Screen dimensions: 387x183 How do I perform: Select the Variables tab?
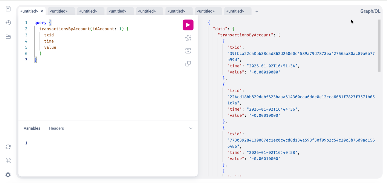coord(32,128)
